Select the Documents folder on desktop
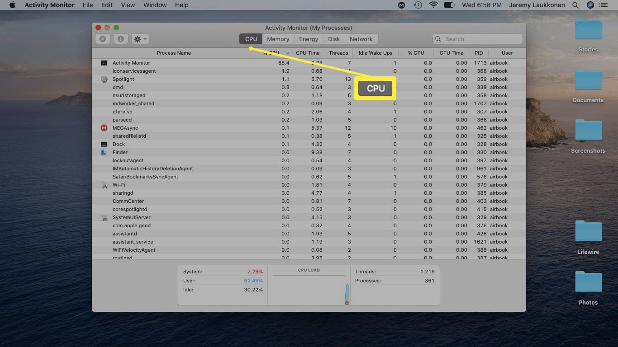This screenshot has width=618, height=347. point(588,86)
